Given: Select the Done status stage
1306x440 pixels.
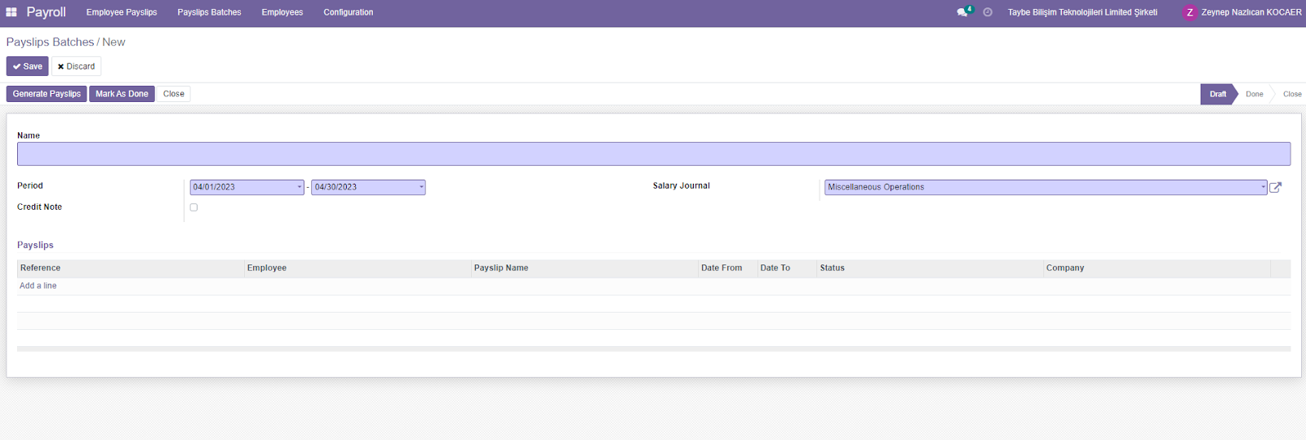Looking at the screenshot, I should pyautogui.click(x=1255, y=94).
